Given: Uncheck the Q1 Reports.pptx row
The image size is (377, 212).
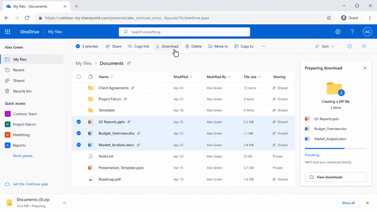Looking at the screenshot, I should pyautogui.click(x=79, y=122).
